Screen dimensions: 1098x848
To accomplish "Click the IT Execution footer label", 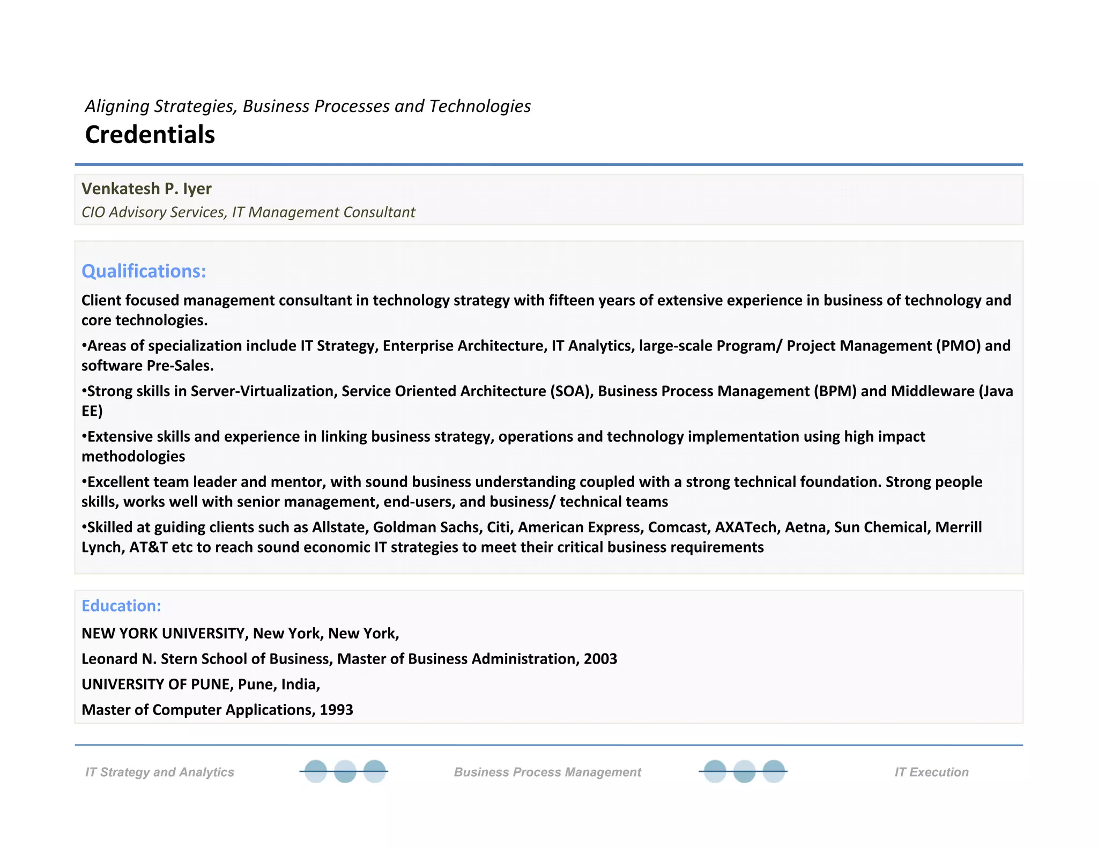I will point(931,772).
